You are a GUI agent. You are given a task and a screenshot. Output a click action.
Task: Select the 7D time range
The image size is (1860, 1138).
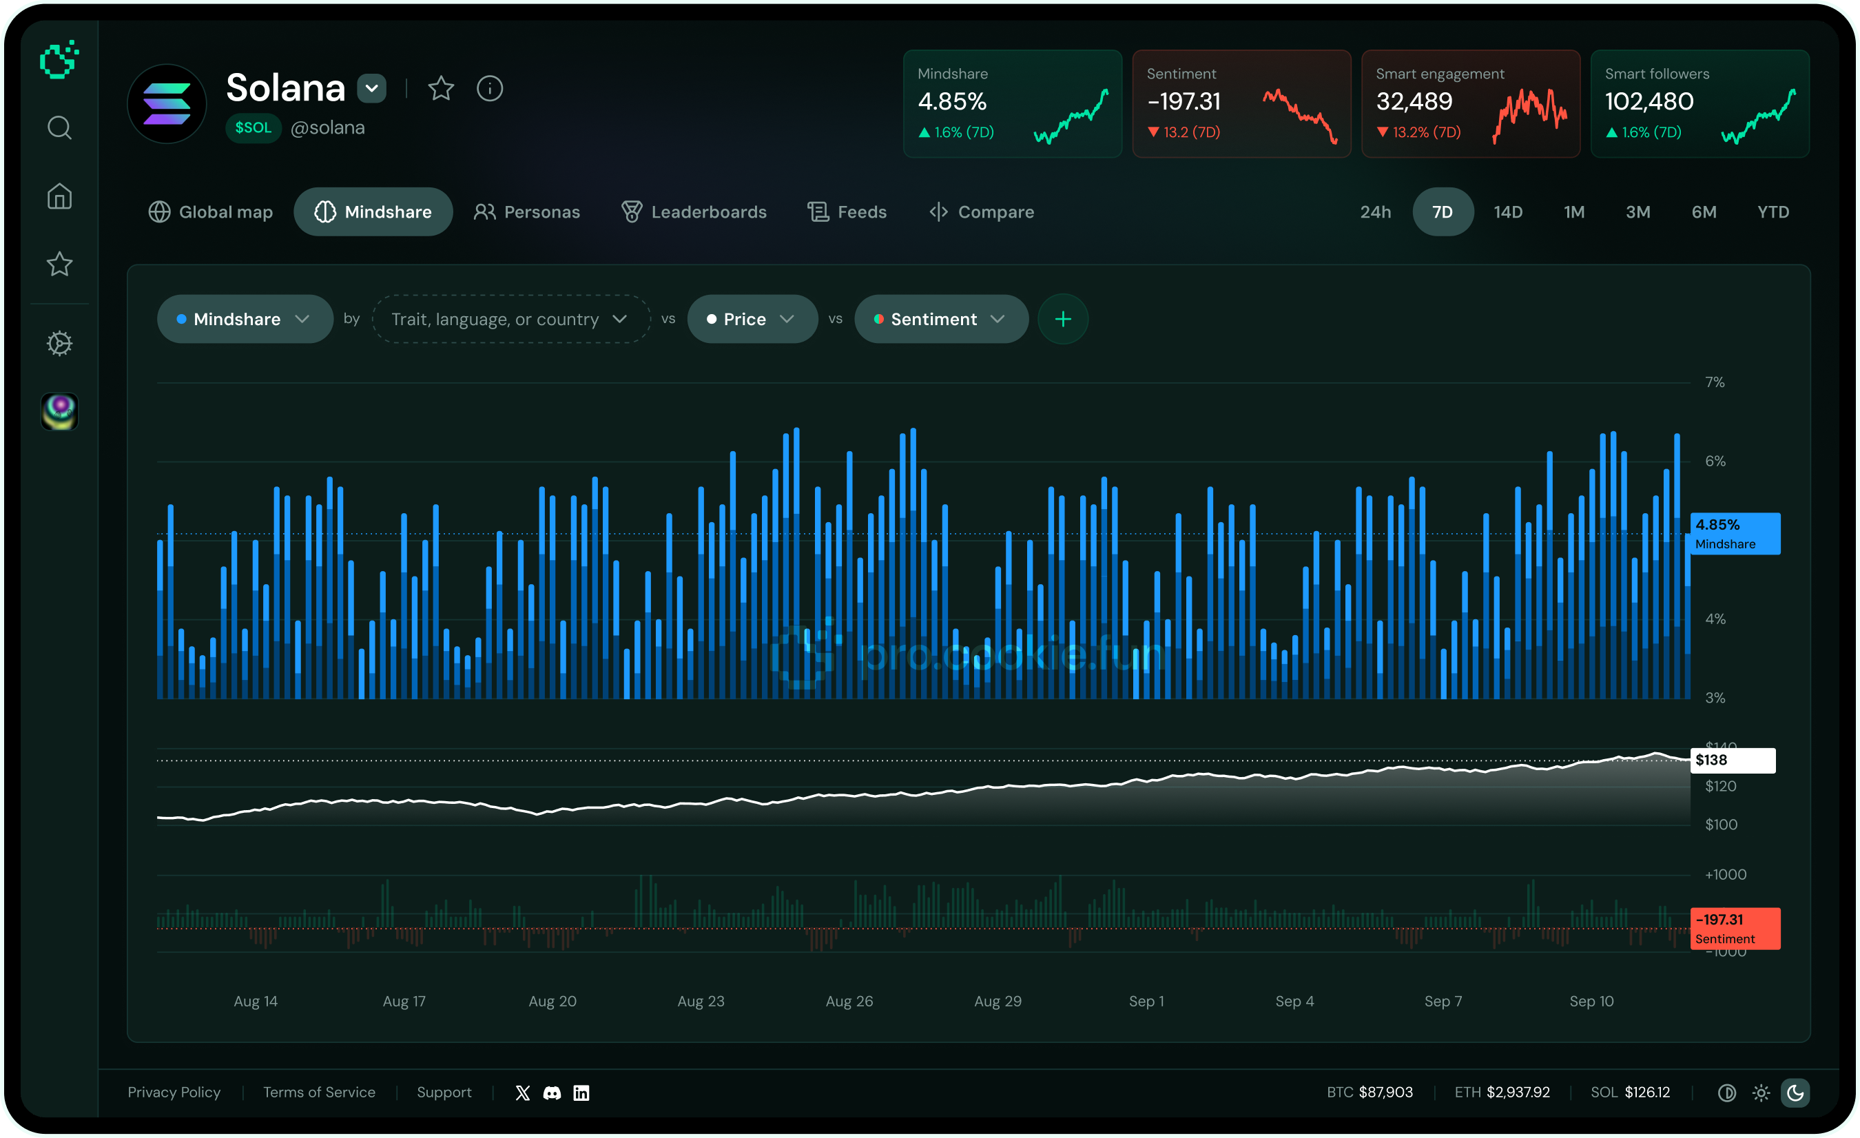click(1443, 212)
